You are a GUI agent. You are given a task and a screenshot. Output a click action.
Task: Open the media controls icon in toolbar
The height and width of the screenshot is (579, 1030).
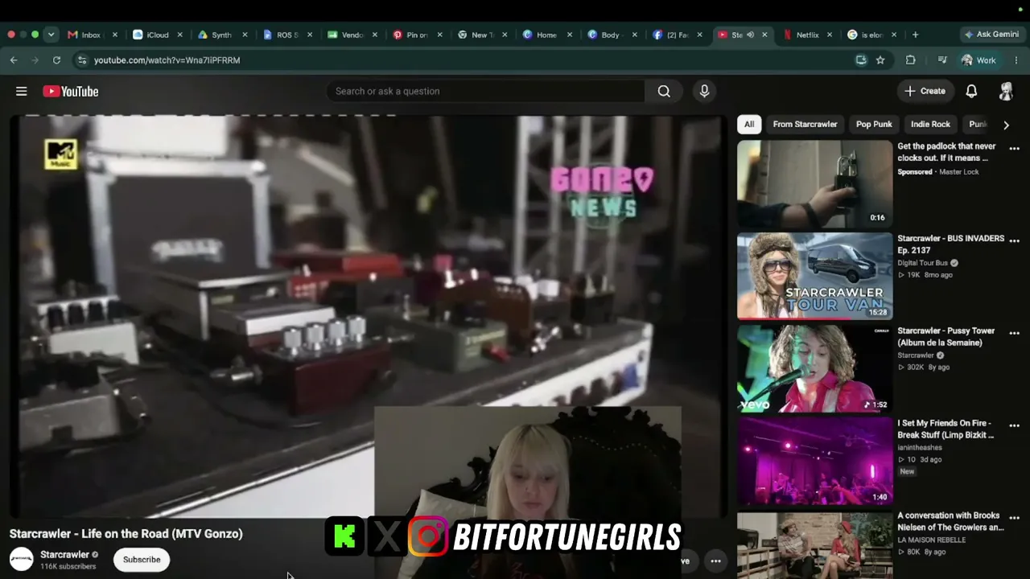942,60
